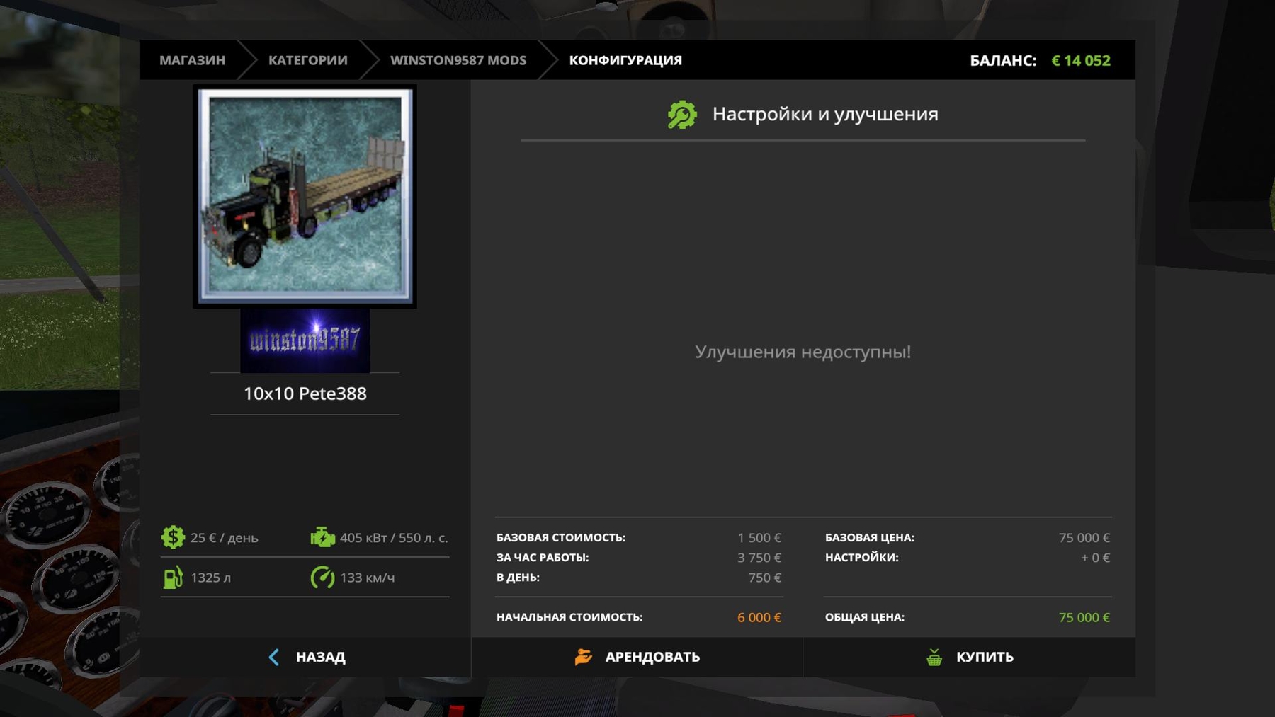Click the orange lease hand icon
The width and height of the screenshot is (1275, 717).
(x=583, y=657)
